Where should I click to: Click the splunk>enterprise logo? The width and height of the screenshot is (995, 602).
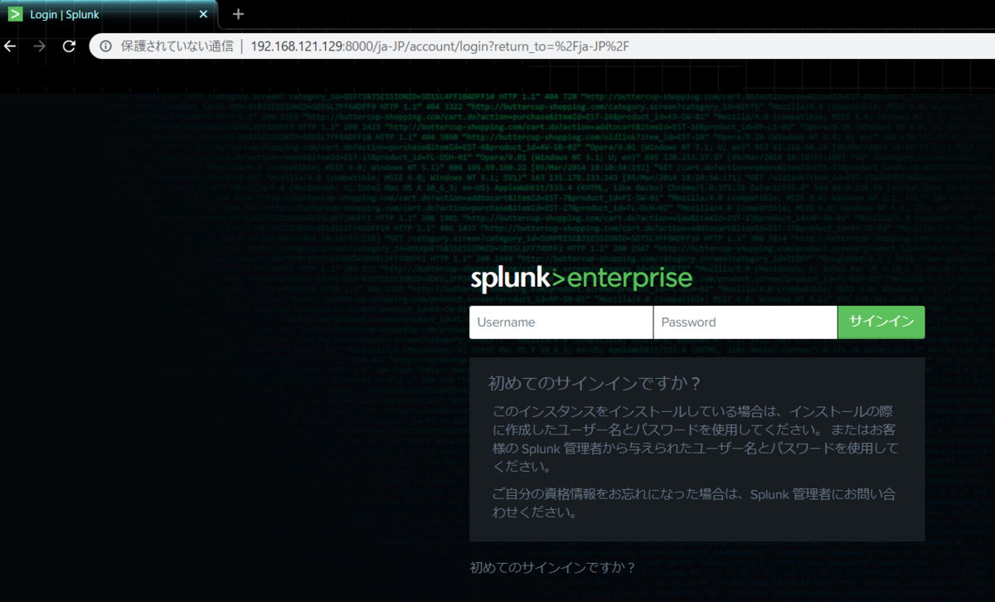coord(581,278)
